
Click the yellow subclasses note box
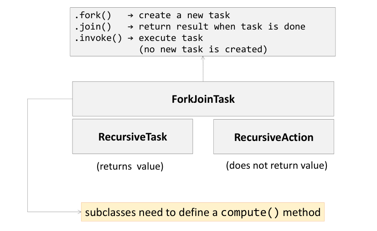pos(202,212)
